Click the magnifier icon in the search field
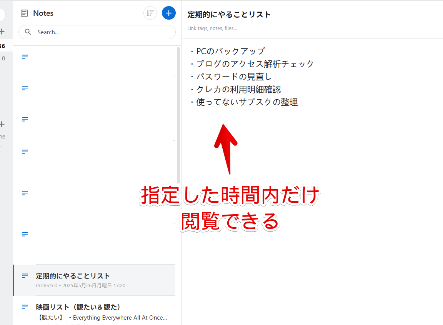 (x=28, y=32)
